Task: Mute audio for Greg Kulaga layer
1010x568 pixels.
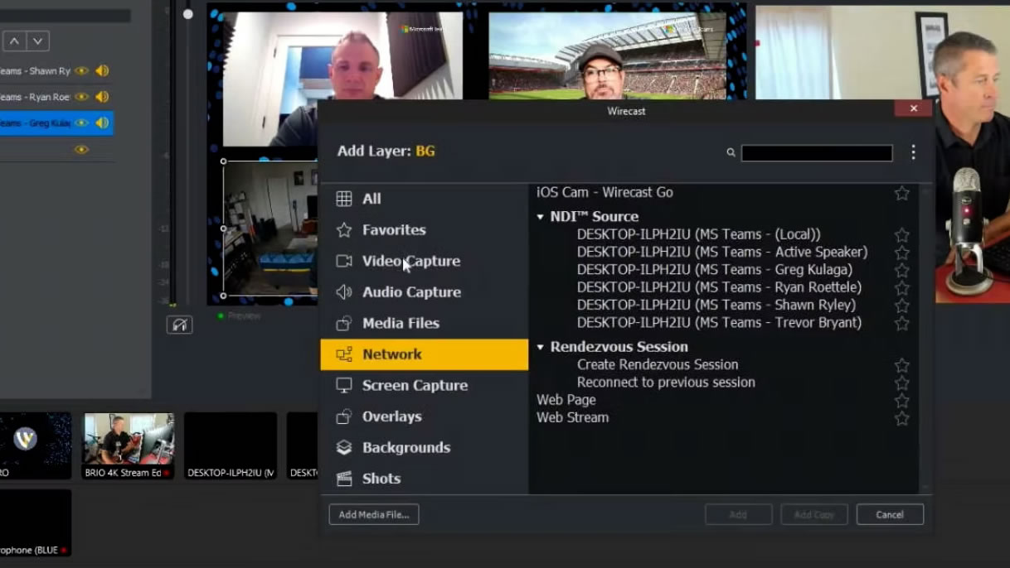Action: point(102,123)
